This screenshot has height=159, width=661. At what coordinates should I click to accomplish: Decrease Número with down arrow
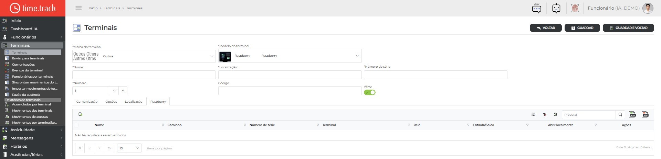point(114,91)
